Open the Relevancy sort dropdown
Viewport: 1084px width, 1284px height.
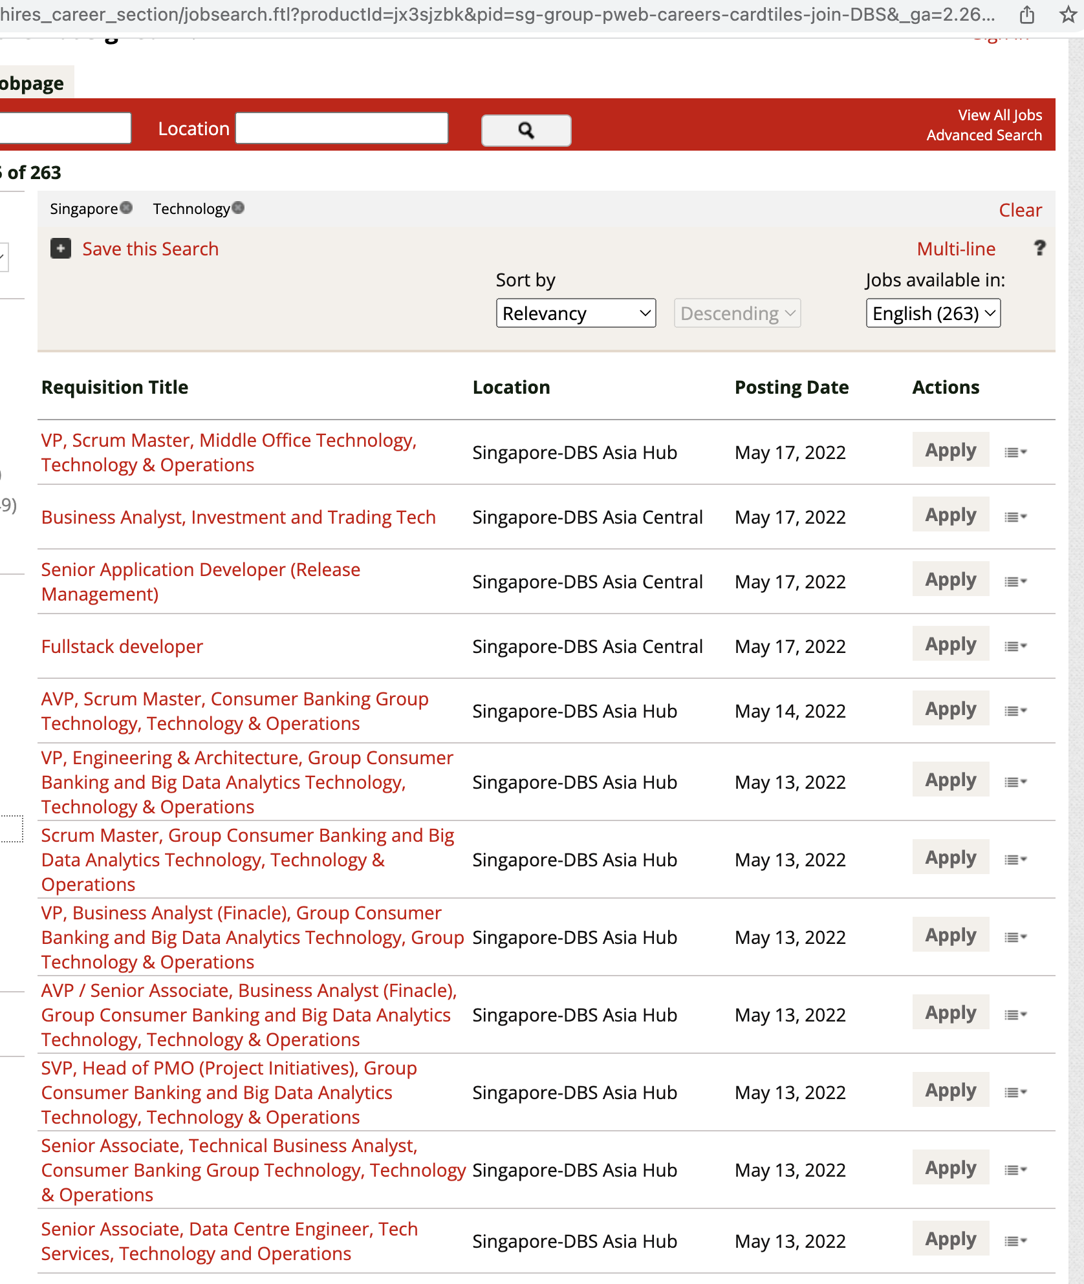pos(576,313)
